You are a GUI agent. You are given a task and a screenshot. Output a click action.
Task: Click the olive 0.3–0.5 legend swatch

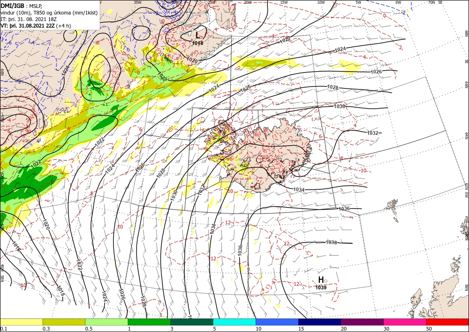[x=64, y=322]
